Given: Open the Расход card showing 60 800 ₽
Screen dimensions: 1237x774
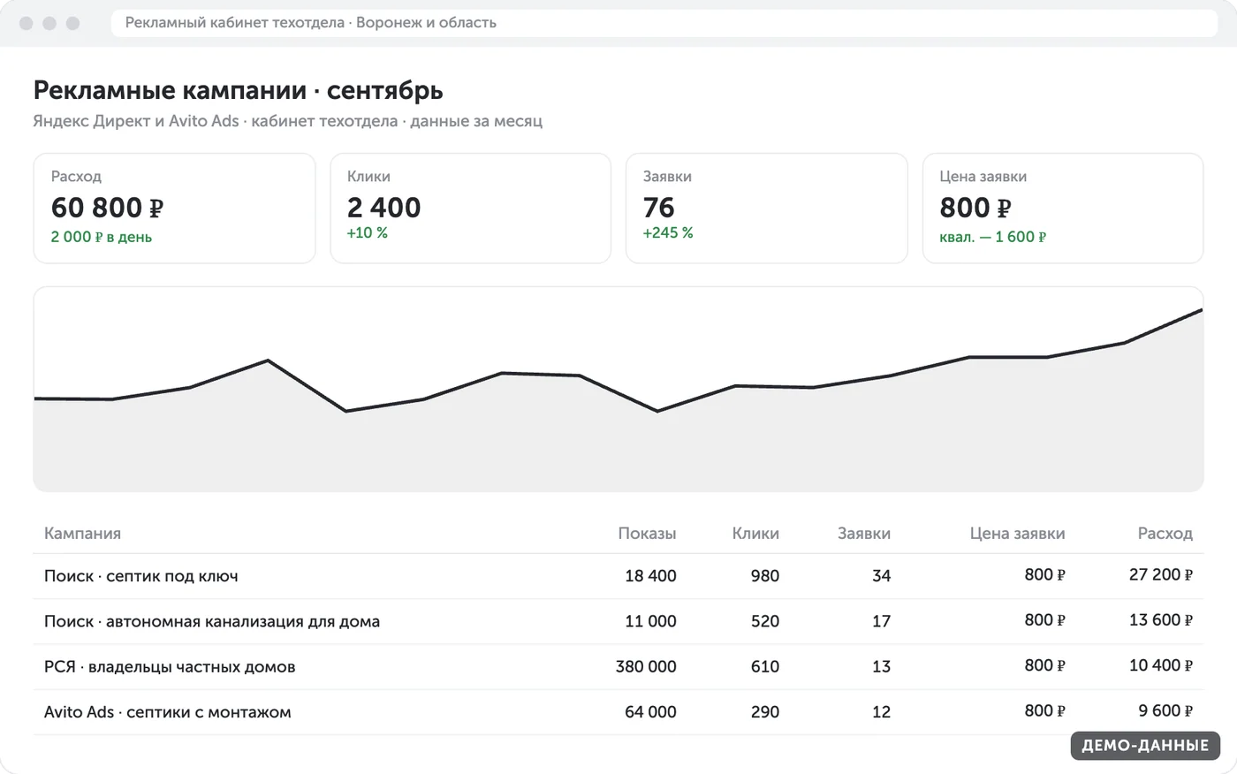Looking at the screenshot, I should click(174, 209).
